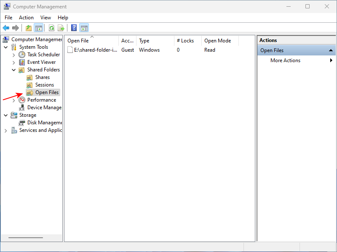Maximize the Computer Management window
Viewport: 337px width, 252px height.
click(x=308, y=6)
